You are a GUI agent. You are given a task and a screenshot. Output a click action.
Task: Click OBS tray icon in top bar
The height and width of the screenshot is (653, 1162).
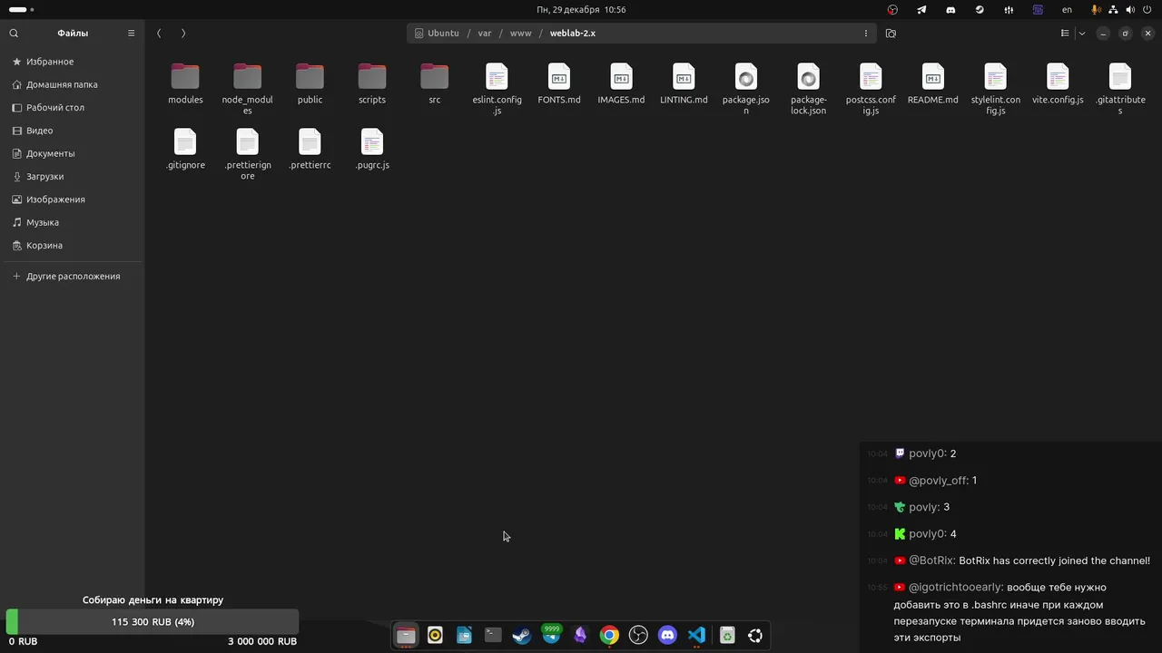pyautogui.click(x=892, y=9)
